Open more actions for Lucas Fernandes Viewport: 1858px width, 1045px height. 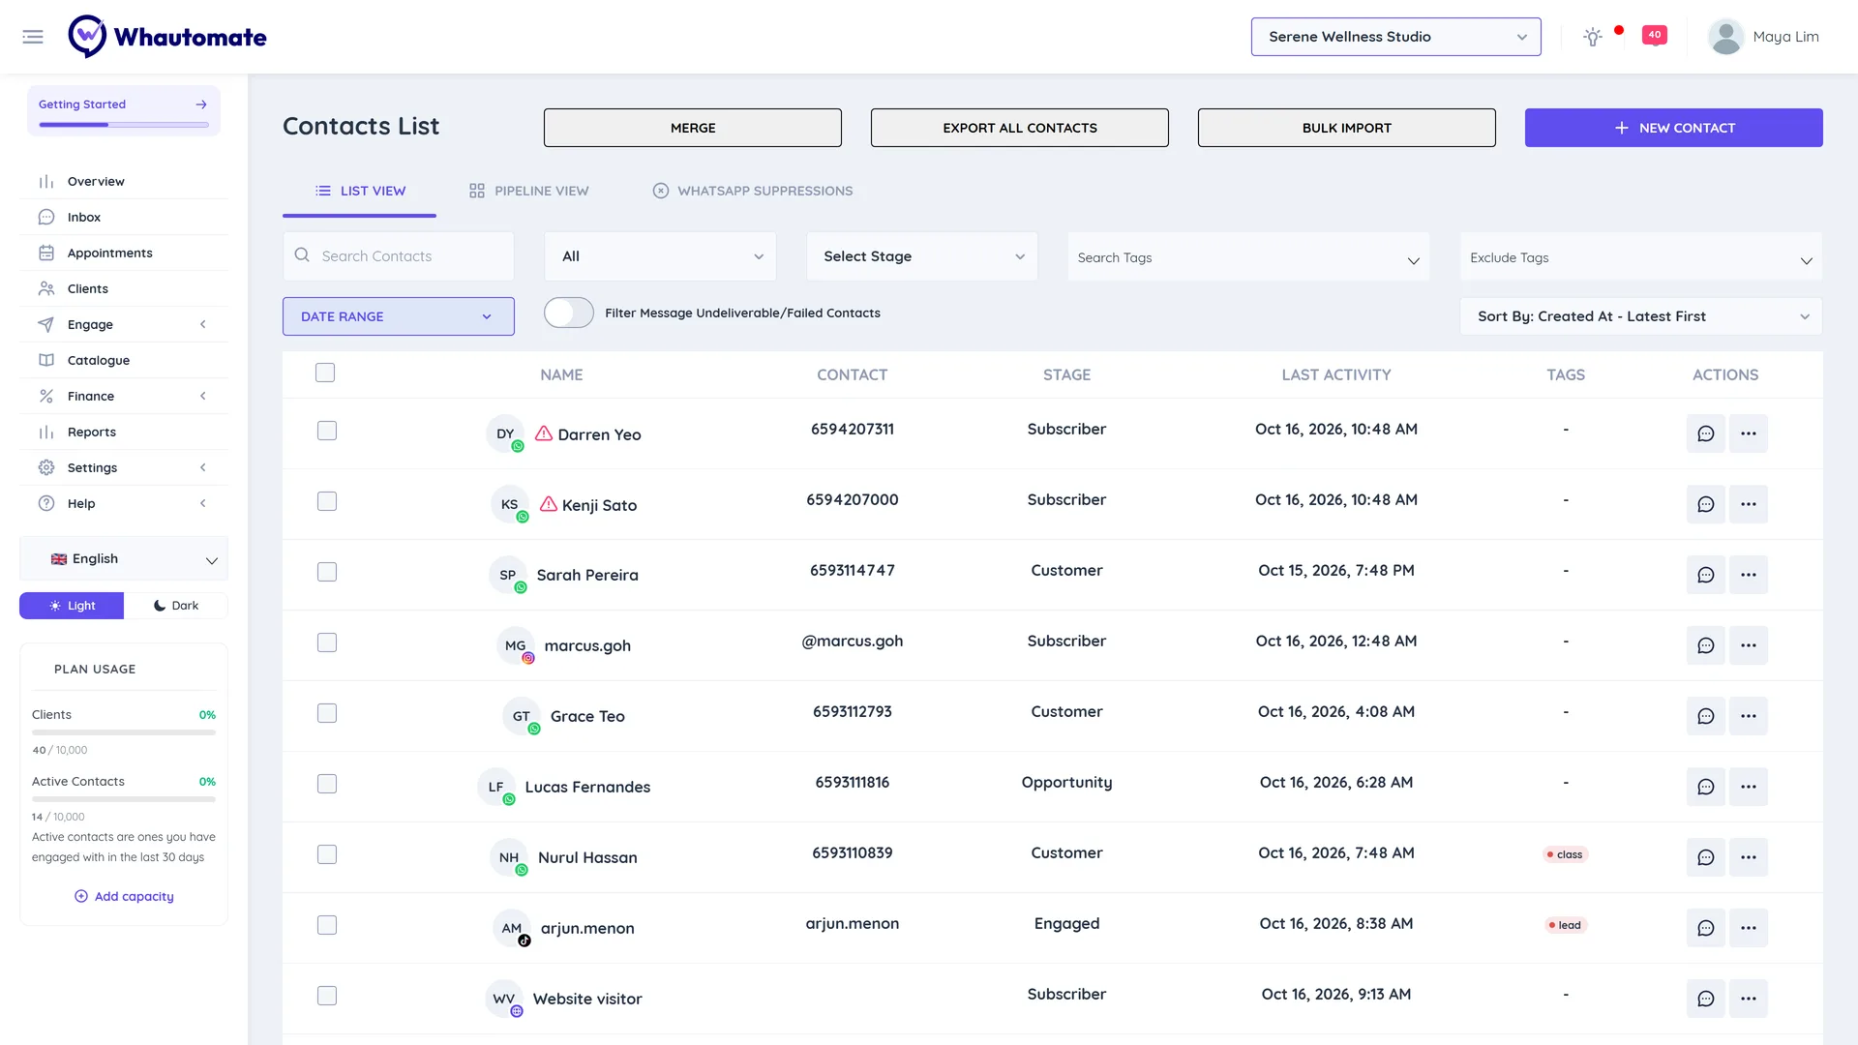(1749, 787)
